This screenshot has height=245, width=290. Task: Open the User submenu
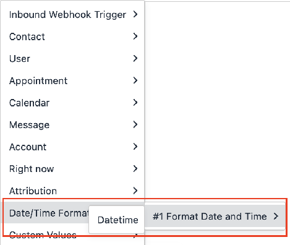tap(72, 59)
